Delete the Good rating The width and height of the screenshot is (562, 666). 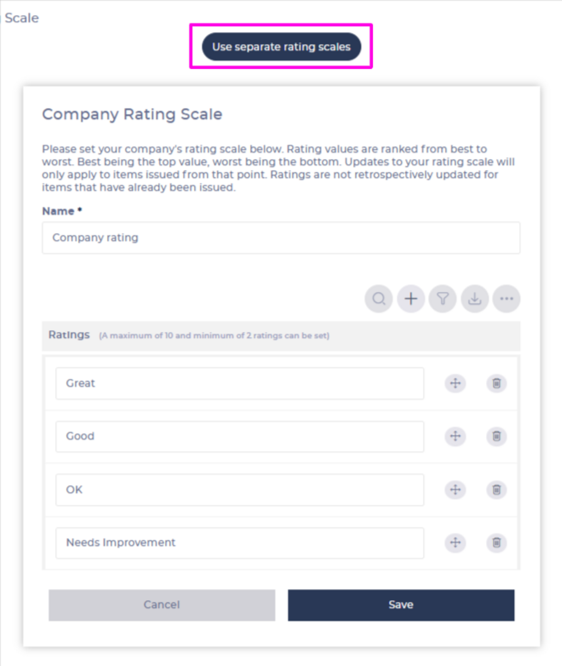coord(496,436)
